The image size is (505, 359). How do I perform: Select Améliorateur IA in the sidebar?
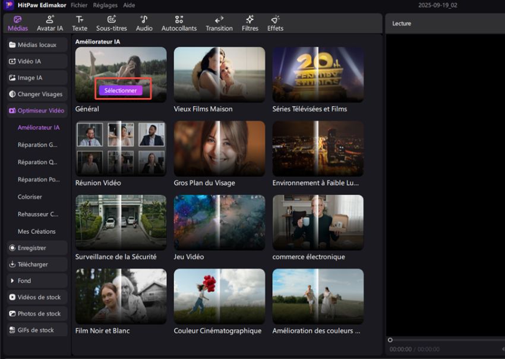(39, 128)
